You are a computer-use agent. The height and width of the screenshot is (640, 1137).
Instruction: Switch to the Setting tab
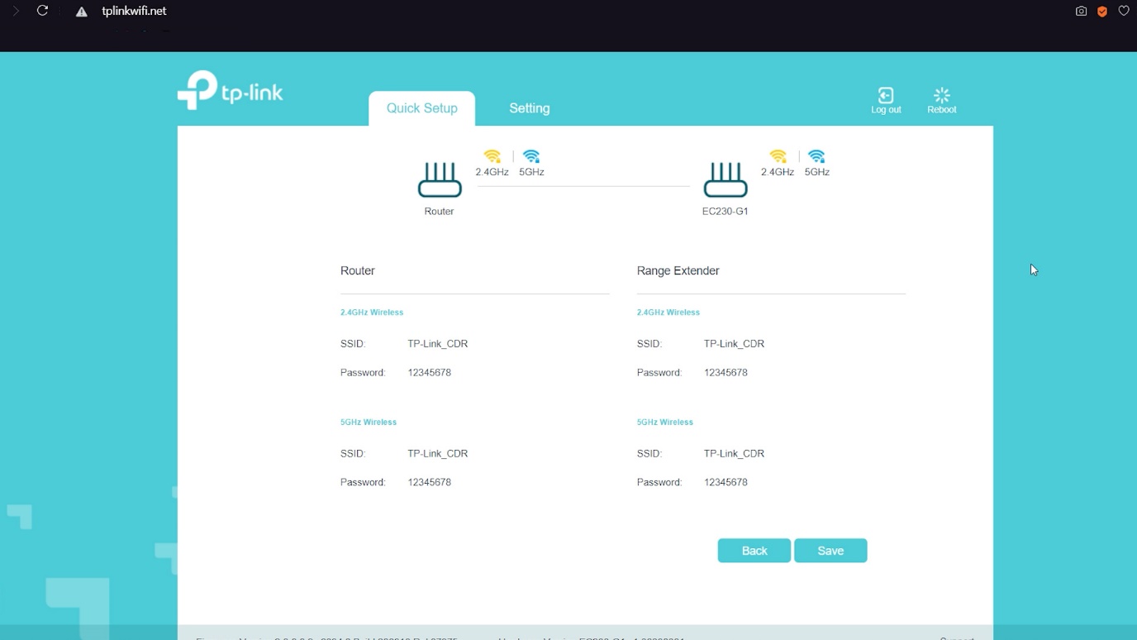point(530,108)
